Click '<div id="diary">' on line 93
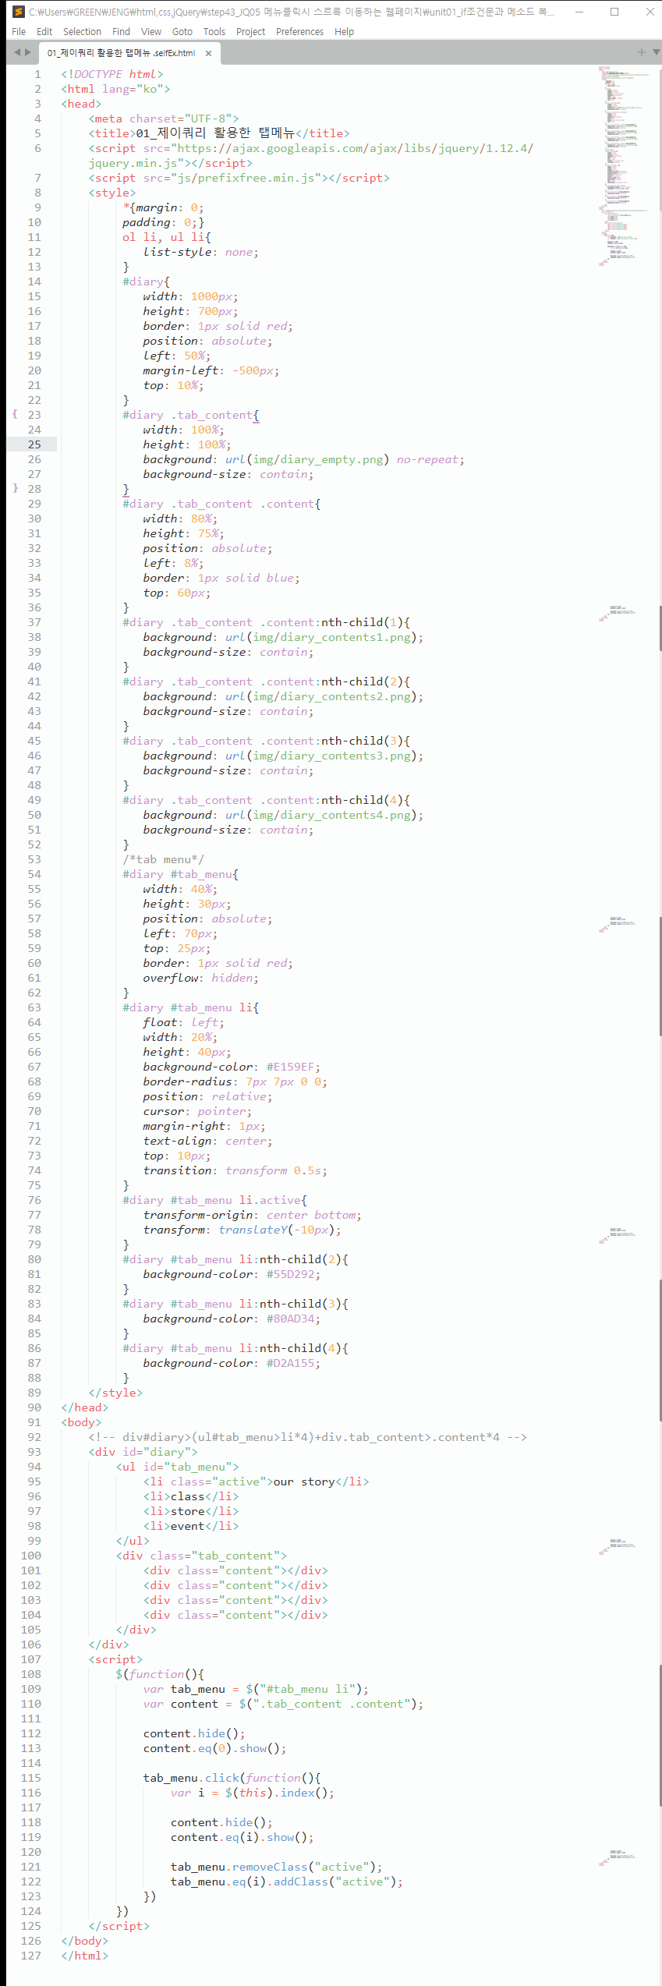Image resolution: width=662 pixels, height=1986 pixels. coord(143,1452)
